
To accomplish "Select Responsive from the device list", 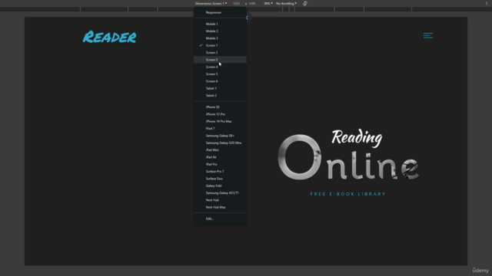I will click(x=220, y=12).
